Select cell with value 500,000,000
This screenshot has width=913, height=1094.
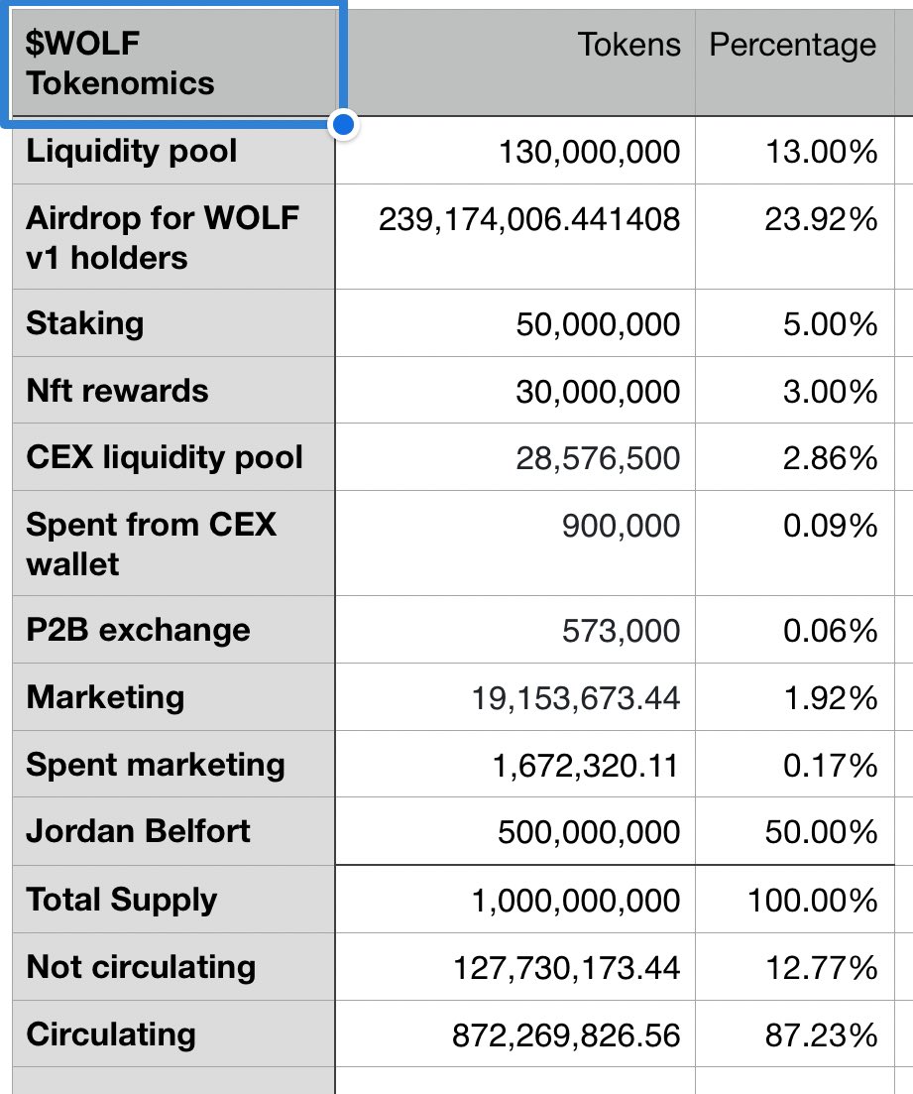514,831
